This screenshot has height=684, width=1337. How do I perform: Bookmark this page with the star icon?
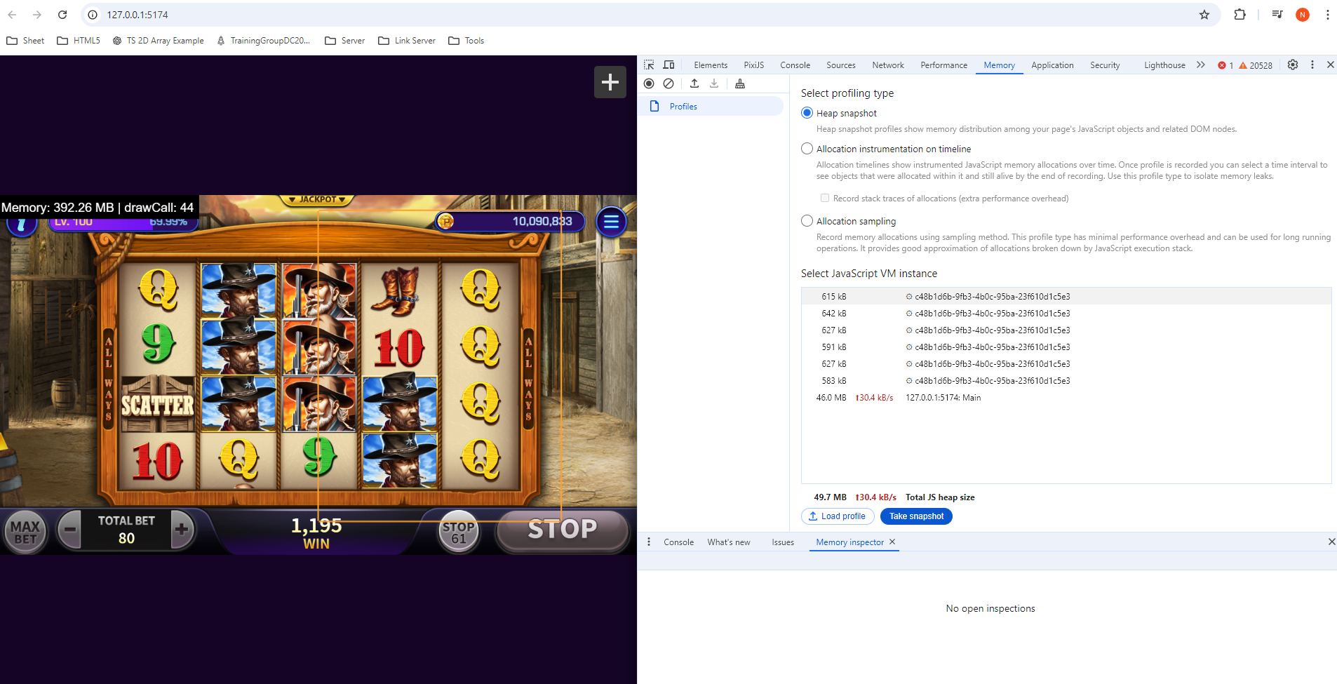click(1204, 15)
